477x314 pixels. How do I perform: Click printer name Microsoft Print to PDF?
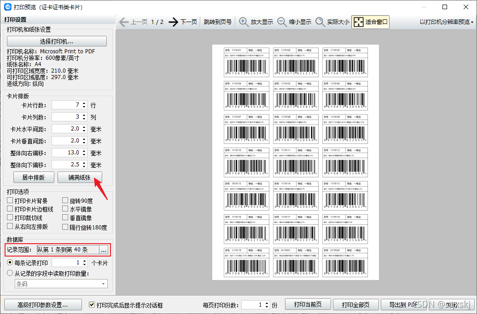click(x=68, y=51)
